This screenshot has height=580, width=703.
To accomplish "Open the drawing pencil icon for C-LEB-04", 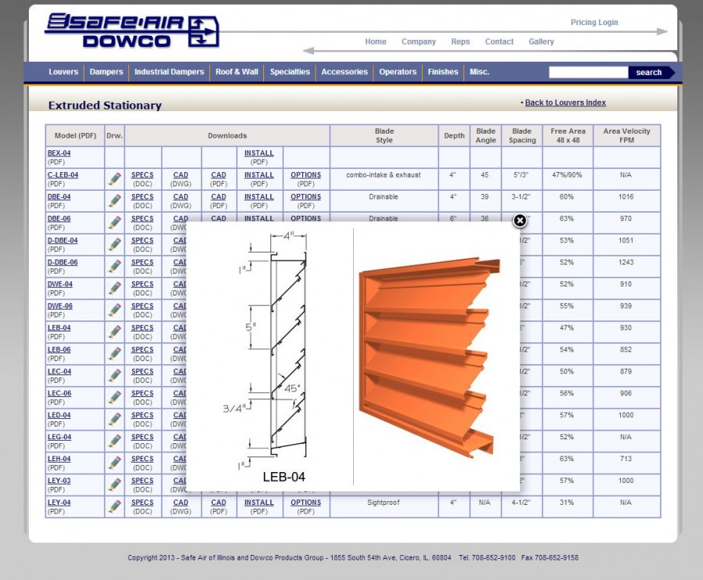I will pos(115,179).
